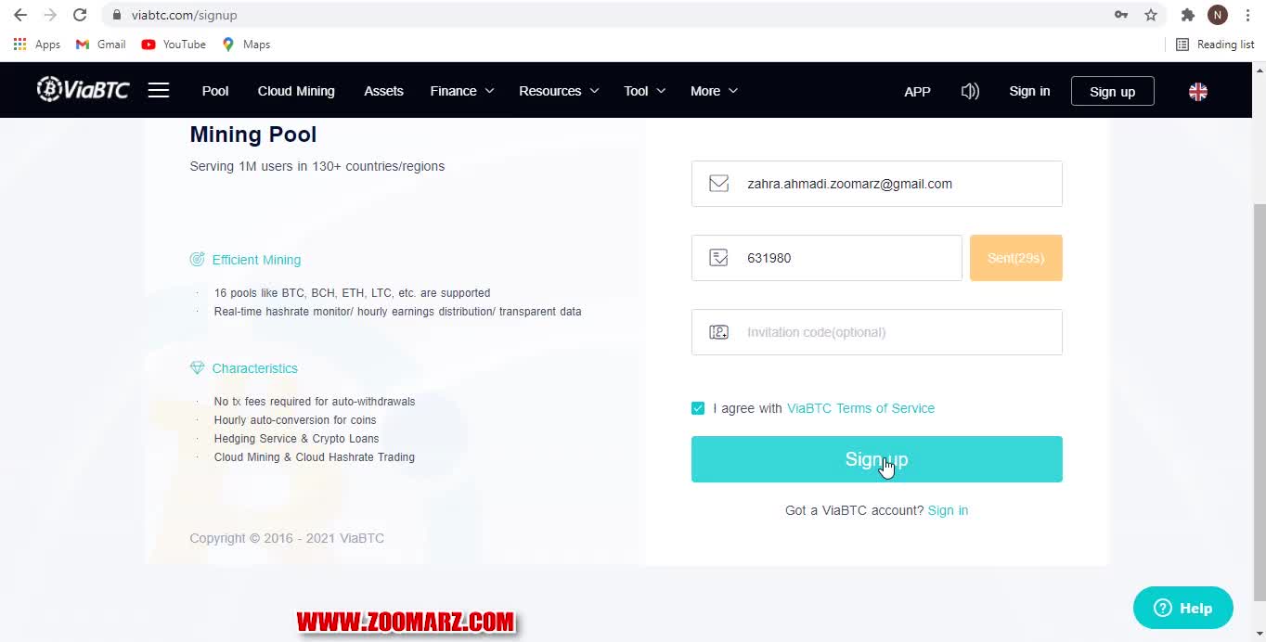Click the speaker announcements icon

[970, 91]
